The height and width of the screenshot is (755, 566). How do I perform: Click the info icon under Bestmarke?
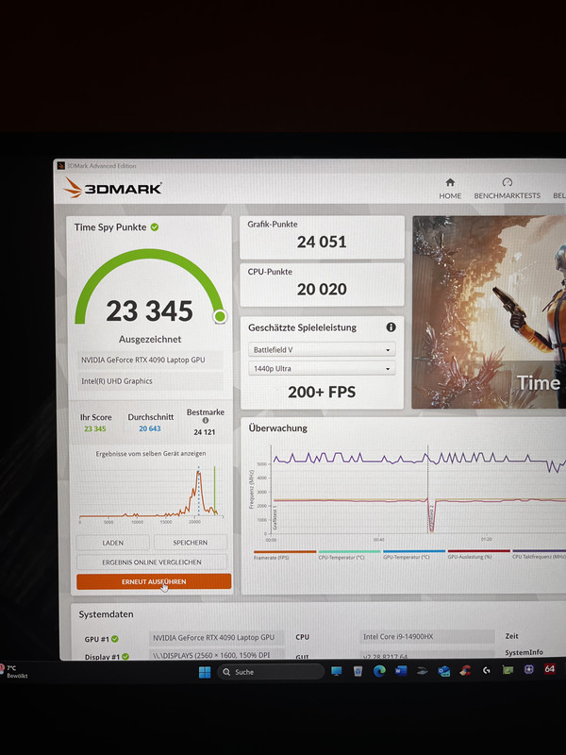coord(206,421)
